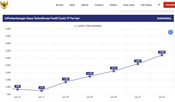
Task: Click the Jan 17 virus data marker
Action: tap(42, 91)
